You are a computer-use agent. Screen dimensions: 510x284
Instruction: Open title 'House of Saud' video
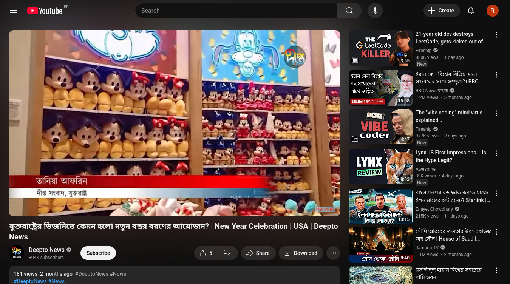pos(453,235)
